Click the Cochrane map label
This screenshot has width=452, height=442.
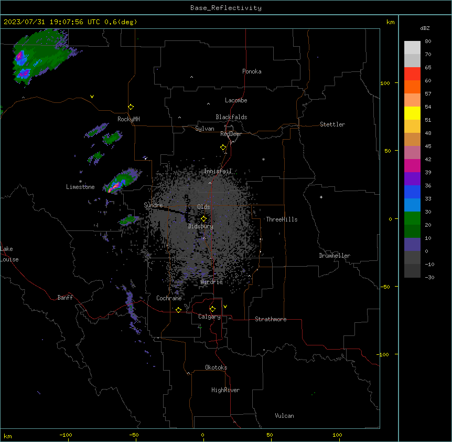tap(169, 298)
